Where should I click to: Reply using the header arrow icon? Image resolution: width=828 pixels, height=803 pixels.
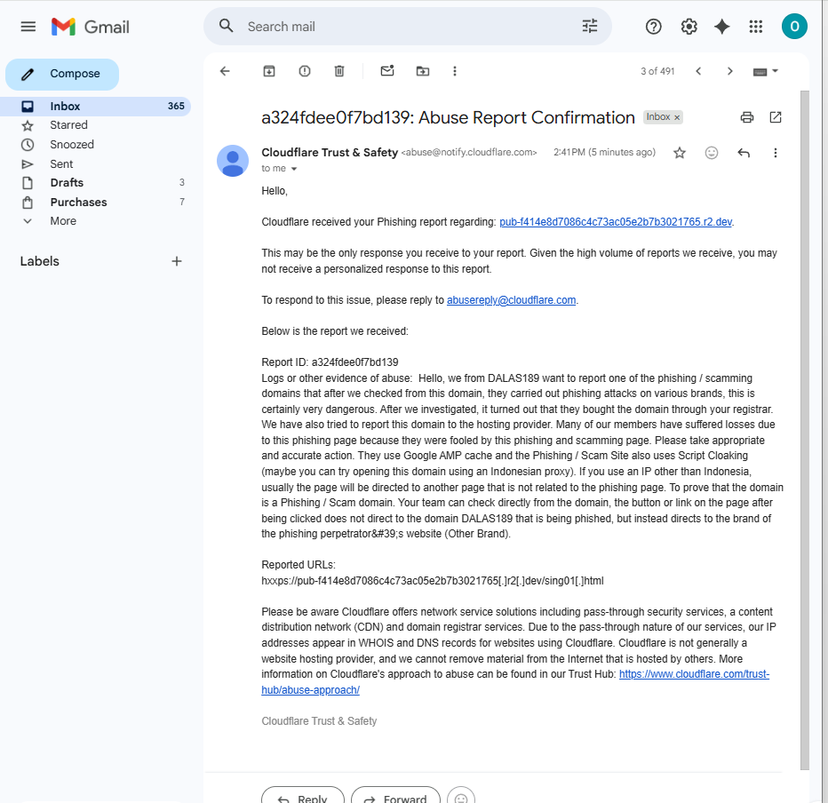tap(744, 153)
